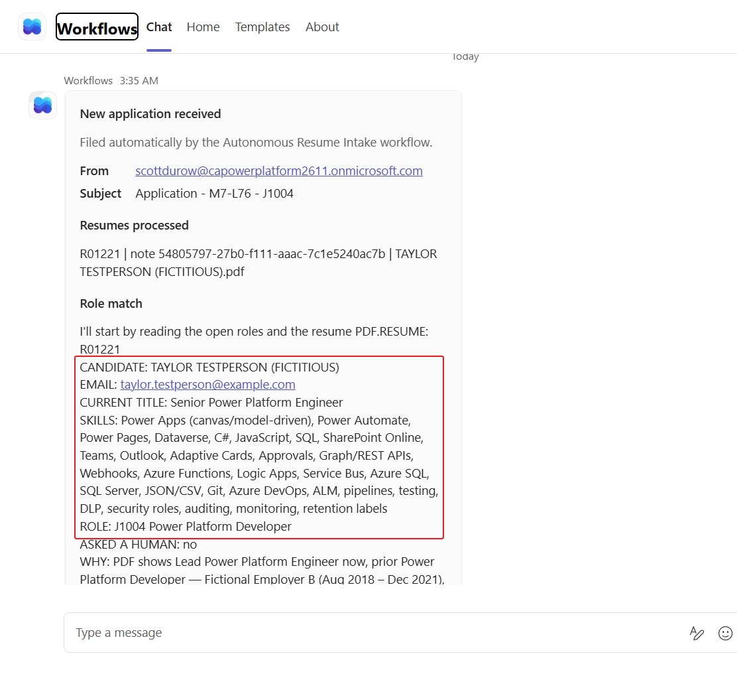This screenshot has width=737, height=674.
Task: Open the taylor.testperson@example.com email link
Action: [x=207, y=385]
